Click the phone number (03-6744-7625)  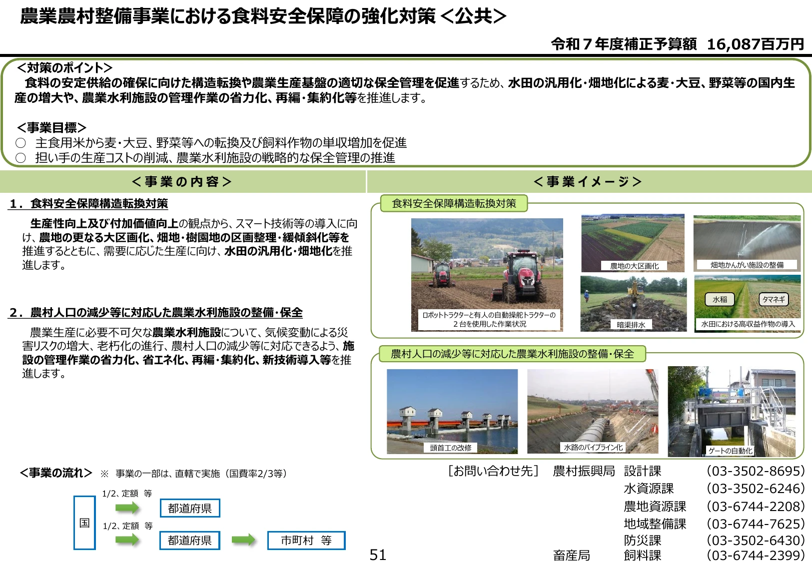[x=756, y=524]
